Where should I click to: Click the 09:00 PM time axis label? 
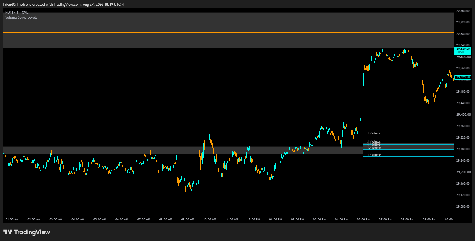point(429,219)
